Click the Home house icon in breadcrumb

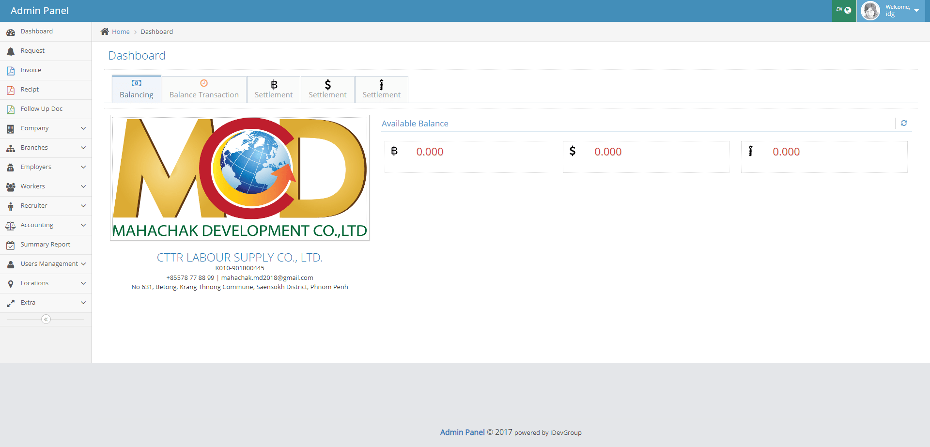(105, 31)
